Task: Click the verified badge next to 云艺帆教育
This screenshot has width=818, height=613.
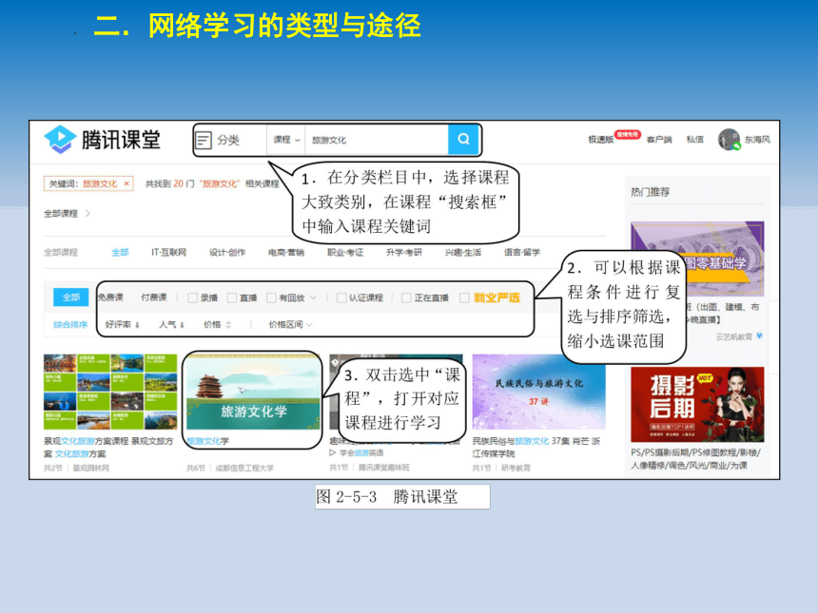Action: coord(760,335)
